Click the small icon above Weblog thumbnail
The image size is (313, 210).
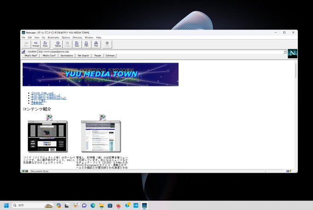[102, 117]
